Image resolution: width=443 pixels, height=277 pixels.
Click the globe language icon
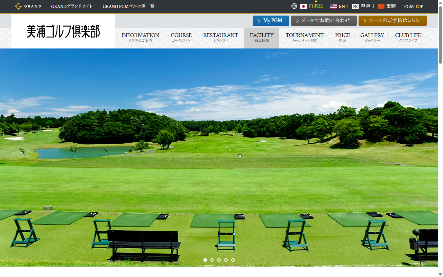pos(294,6)
